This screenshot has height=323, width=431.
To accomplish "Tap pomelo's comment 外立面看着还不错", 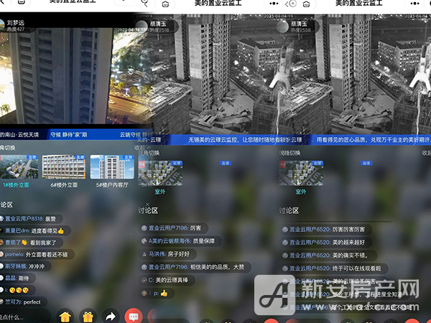I will click(37, 254).
